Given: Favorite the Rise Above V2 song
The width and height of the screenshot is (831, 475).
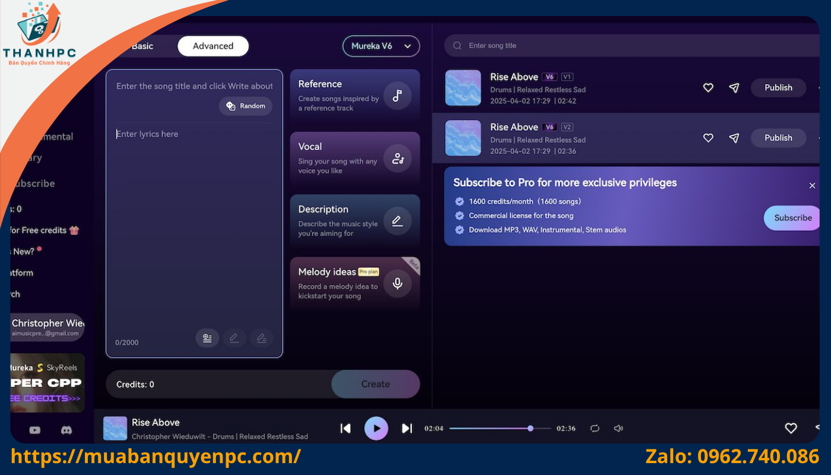Looking at the screenshot, I should point(708,138).
